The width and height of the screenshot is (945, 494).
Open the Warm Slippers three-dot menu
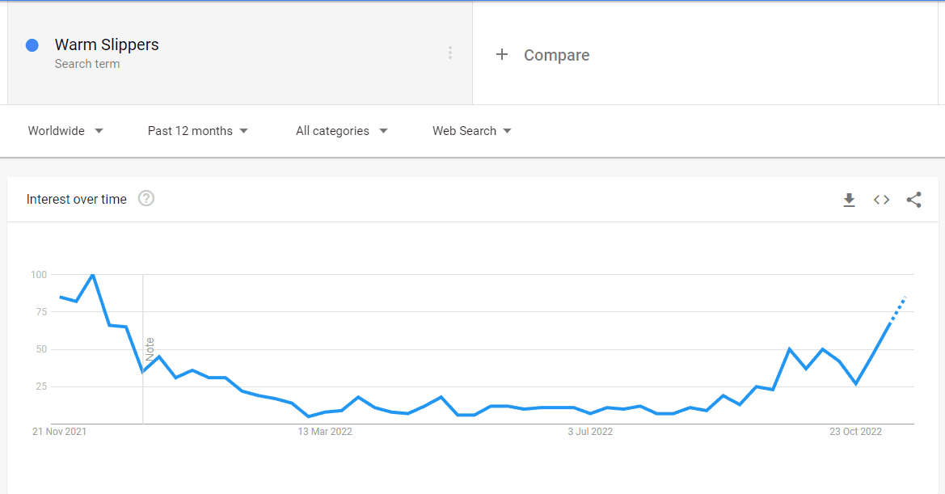(450, 53)
